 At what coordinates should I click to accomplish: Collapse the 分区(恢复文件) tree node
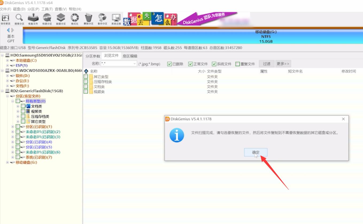click(x=7, y=96)
